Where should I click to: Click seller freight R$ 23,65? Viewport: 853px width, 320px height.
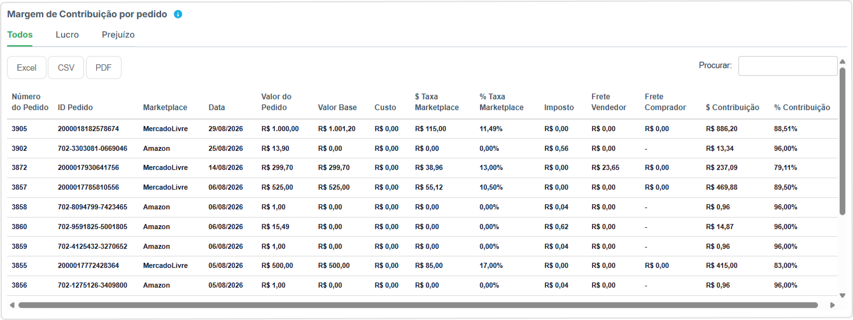pyautogui.click(x=605, y=168)
